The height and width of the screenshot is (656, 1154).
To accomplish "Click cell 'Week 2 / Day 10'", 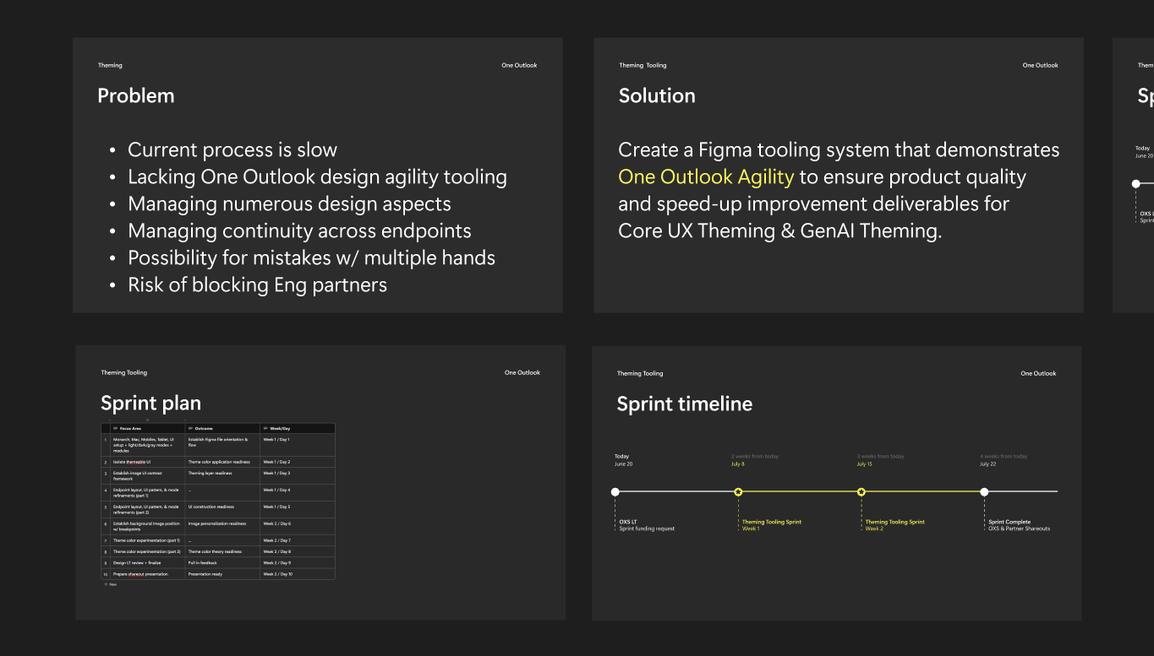I will [x=298, y=574].
